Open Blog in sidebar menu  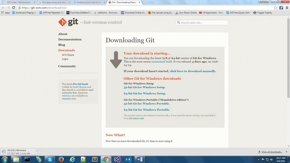pos(61,45)
